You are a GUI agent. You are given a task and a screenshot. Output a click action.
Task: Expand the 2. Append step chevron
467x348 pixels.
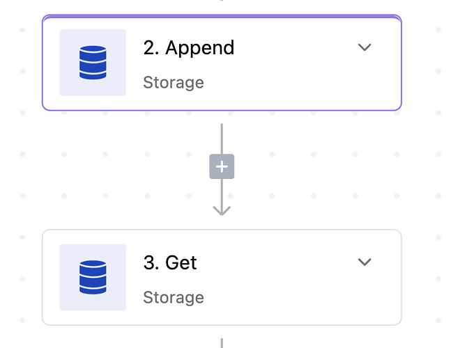[x=365, y=47]
